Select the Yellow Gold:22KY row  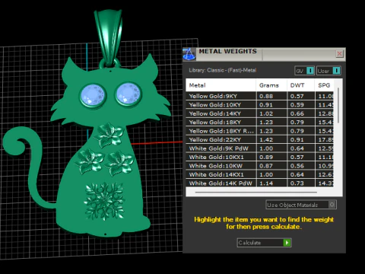(260, 140)
